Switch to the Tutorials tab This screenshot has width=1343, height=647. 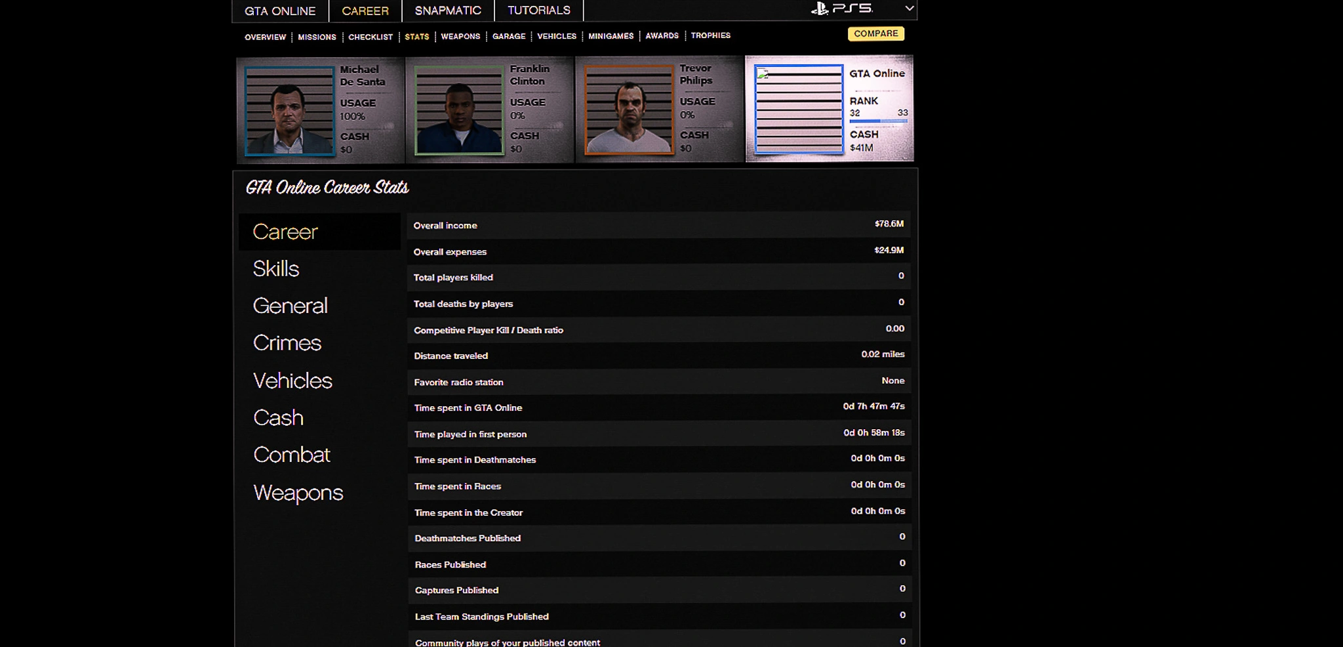[x=538, y=10]
